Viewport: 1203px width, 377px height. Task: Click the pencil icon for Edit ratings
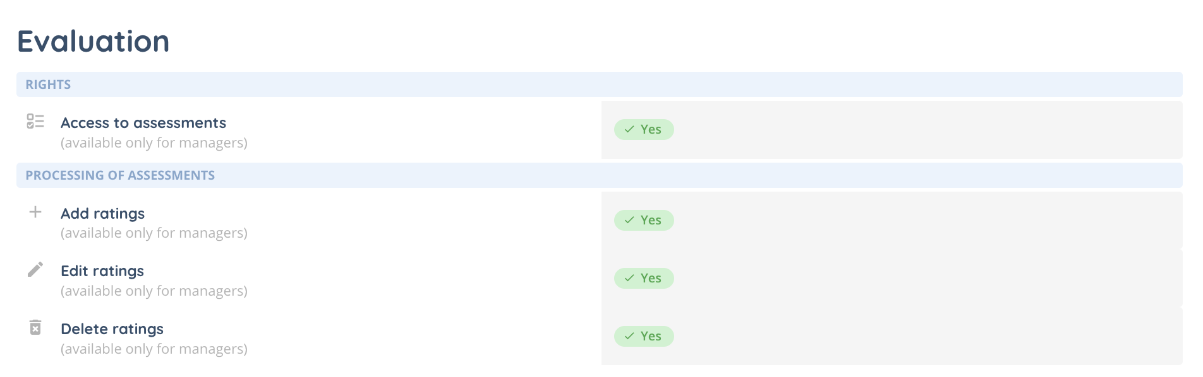(35, 270)
